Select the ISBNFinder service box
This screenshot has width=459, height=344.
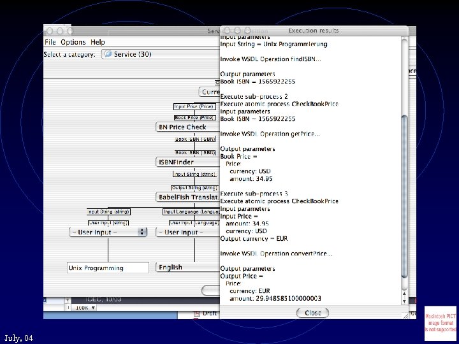[187, 162]
